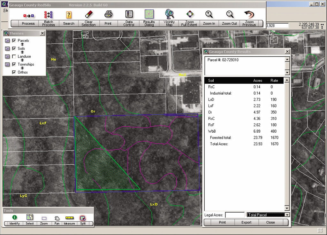Show the Vicinity Map icon
This screenshot has width=327, height=235.
click(169, 14)
